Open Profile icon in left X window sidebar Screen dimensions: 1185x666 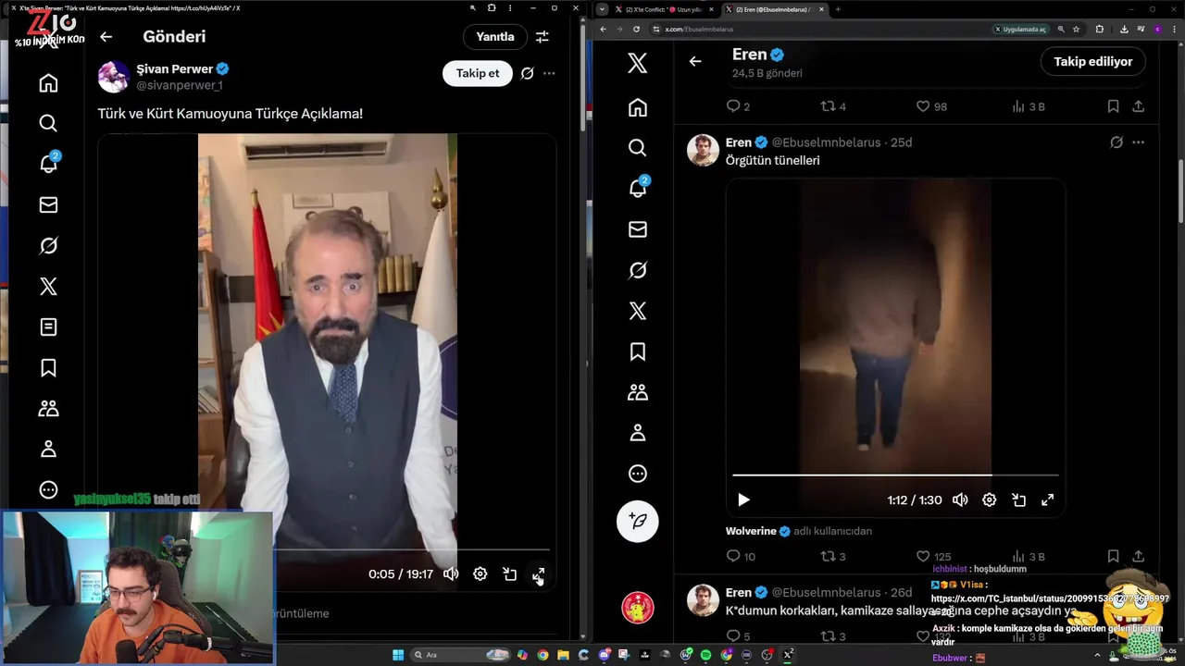point(48,450)
